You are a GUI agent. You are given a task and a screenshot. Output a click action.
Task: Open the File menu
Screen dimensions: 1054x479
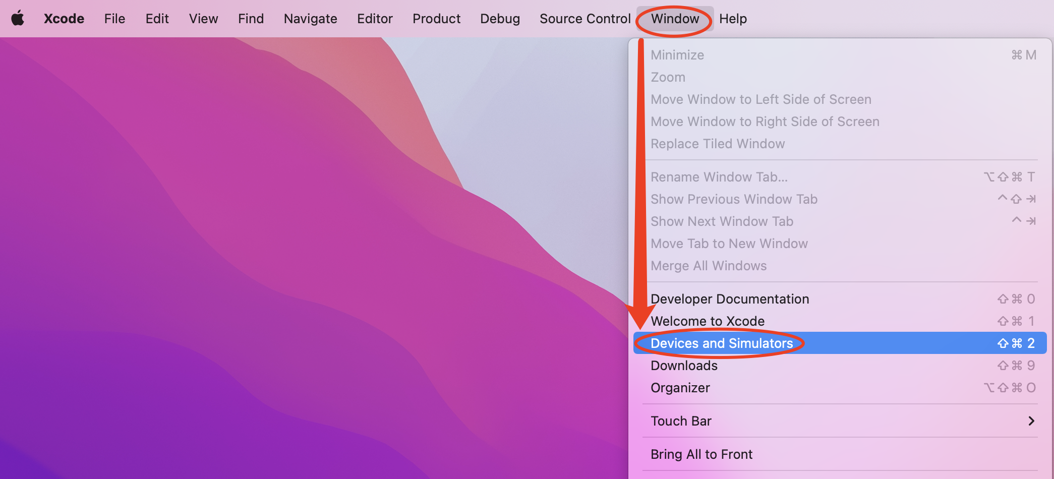point(114,19)
